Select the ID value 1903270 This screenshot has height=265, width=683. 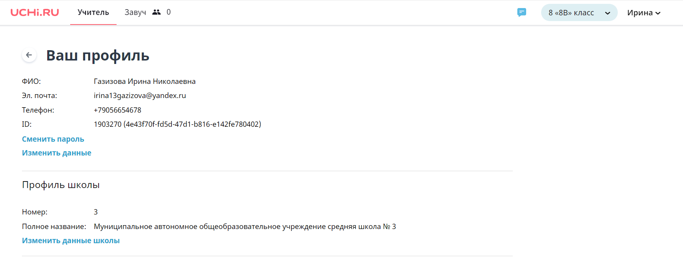click(108, 124)
